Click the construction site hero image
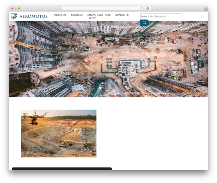The width and height of the screenshot is (217, 183). click(108, 59)
